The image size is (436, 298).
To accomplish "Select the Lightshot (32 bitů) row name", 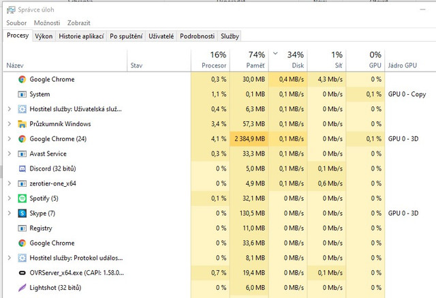I will pyautogui.click(x=55, y=288).
